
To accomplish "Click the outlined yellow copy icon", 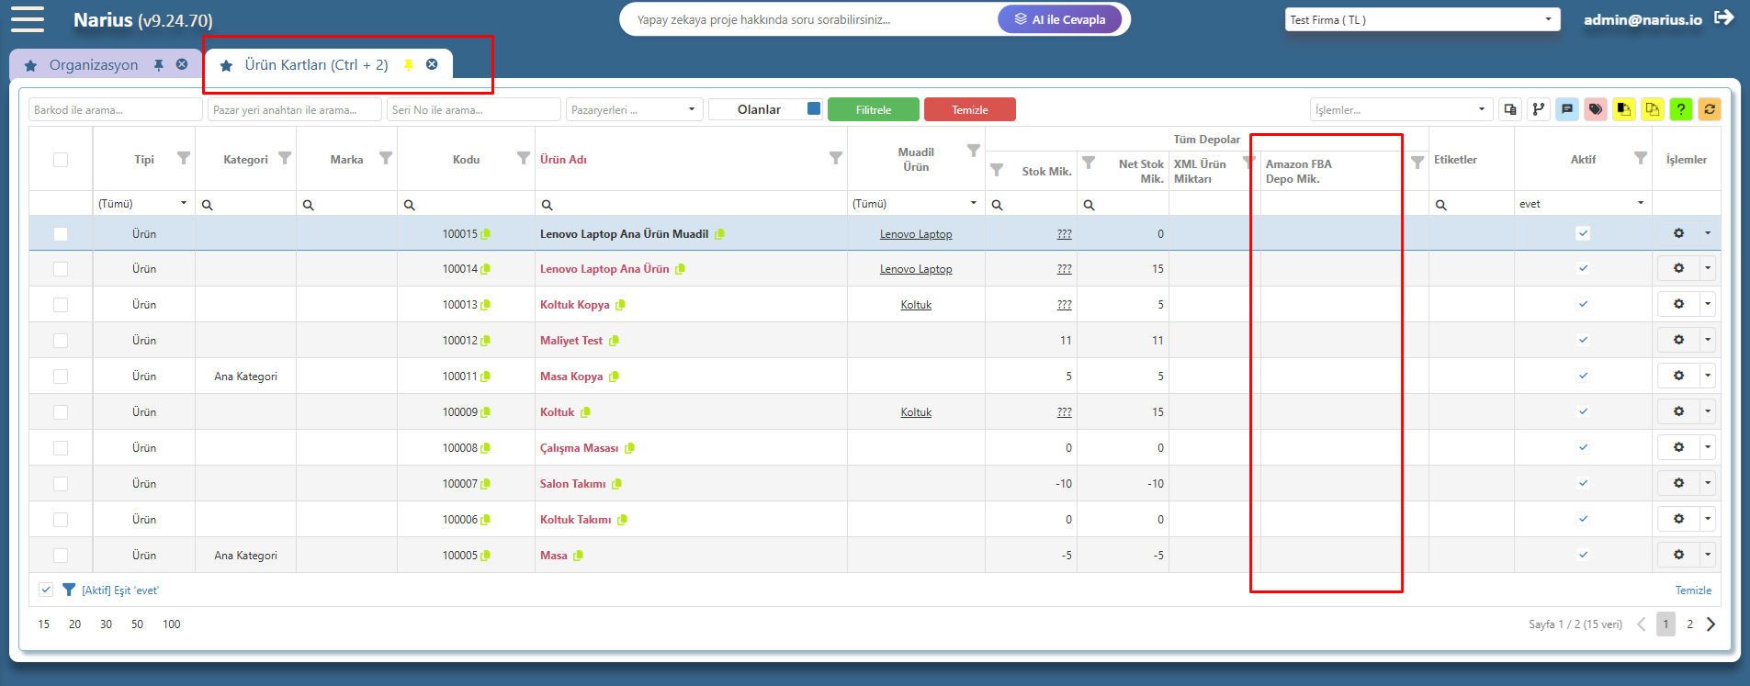I will [x=1653, y=109].
